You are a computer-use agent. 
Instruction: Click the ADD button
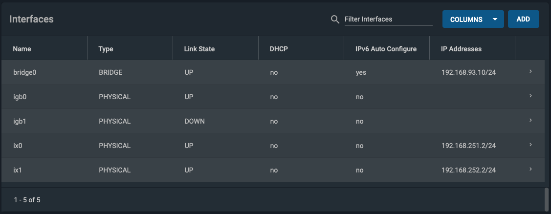pyautogui.click(x=523, y=20)
